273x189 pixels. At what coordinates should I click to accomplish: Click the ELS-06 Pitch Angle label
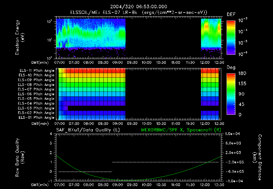pos(36,94)
